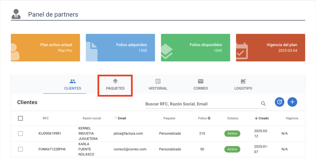Click the blue plus add-client button
This screenshot has height=158, width=316.
pyautogui.click(x=292, y=102)
